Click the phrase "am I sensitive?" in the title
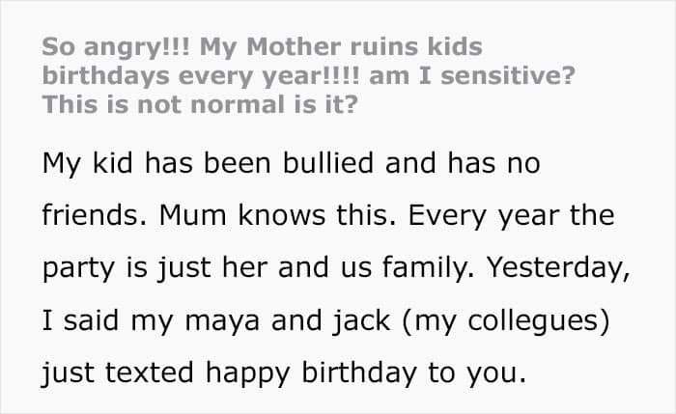Screen dimensions: 676x414 (472, 76)
